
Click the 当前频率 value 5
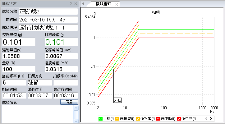click(x=14, y=83)
